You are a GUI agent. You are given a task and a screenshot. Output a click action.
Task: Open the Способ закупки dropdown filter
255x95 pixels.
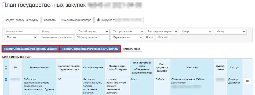pos(93,31)
